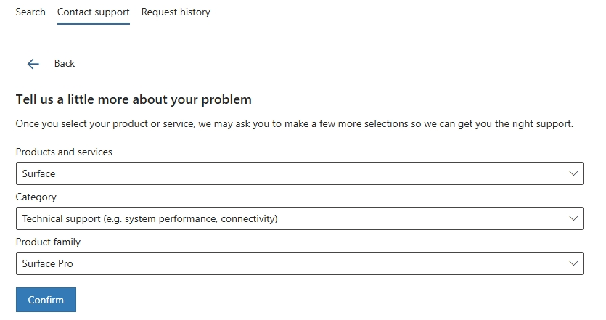Click the Product family chevron arrow
This screenshot has height=320, width=606.
point(574,263)
